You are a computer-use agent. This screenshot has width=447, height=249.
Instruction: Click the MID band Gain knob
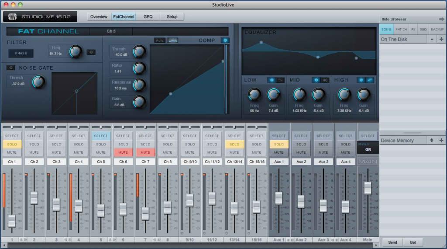[318, 94]
